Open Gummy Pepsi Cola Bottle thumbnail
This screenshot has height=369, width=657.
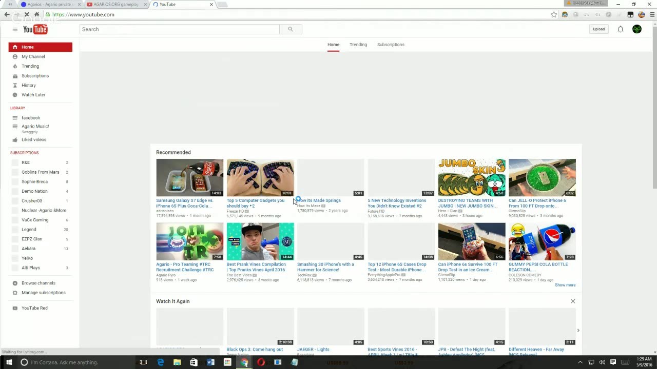tap(542, 241)
